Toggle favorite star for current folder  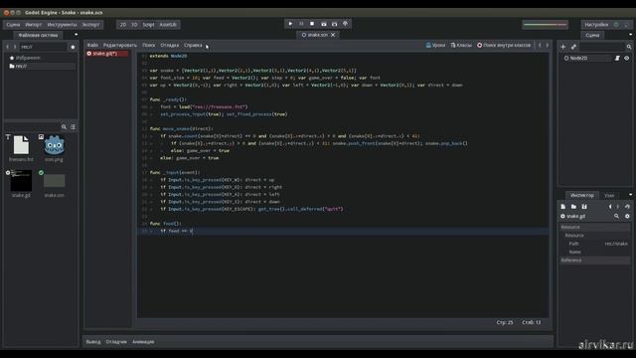pyautogui.click(x=73, y=47)
